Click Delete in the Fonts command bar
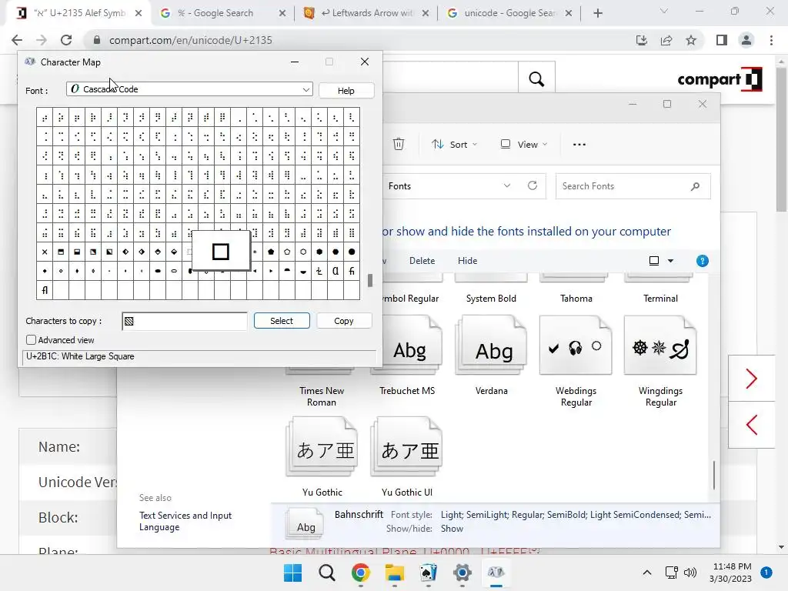 tap(422, 261)
